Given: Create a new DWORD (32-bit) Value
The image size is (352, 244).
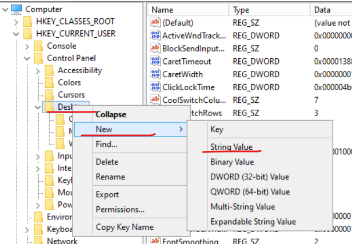Looking at the screenshot, I should click(250, 177).
